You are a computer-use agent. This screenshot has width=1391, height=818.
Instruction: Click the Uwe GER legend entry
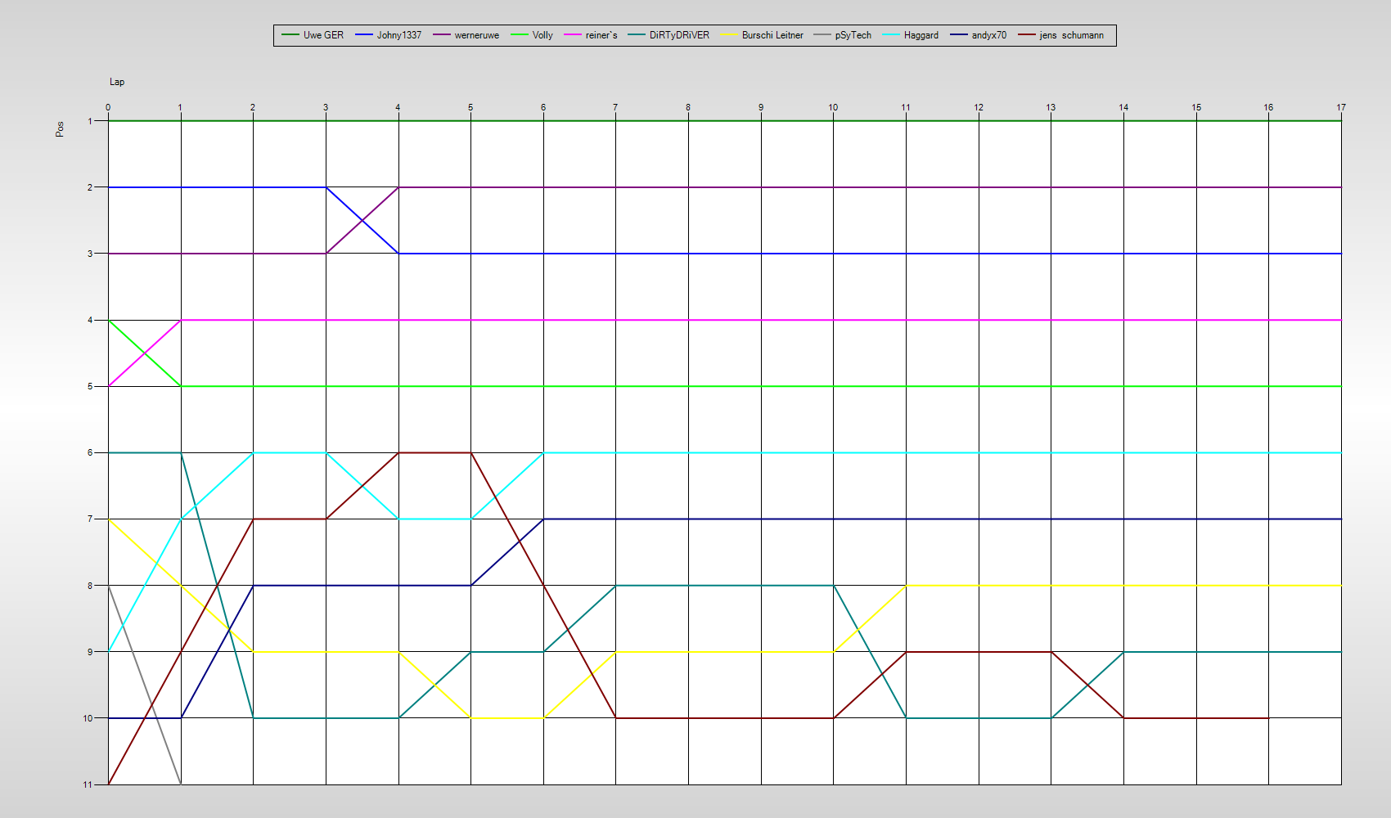(323, 35)
